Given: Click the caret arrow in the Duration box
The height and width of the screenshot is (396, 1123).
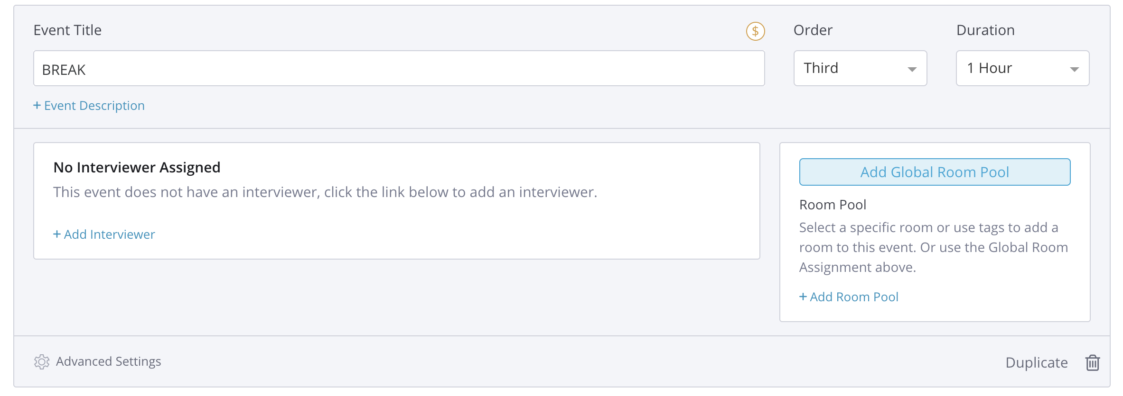Looking at the screenshot, I should click(x=1074, y=69).
